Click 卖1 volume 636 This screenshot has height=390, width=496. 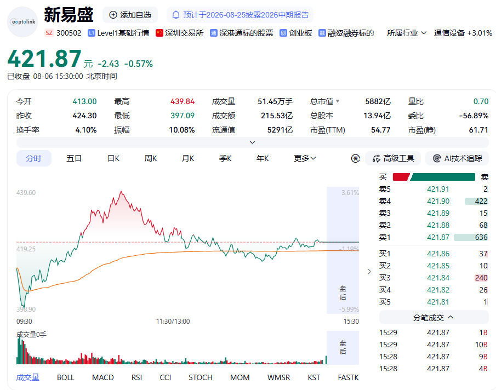coord(481,237)
